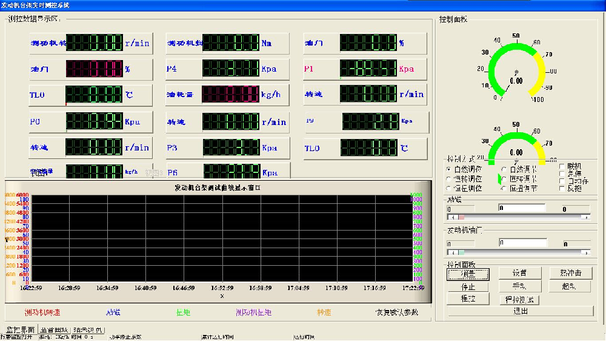606x341 pixels.
Task: Click the 测功机扭 Nm digital display
Action: (231, 42)
